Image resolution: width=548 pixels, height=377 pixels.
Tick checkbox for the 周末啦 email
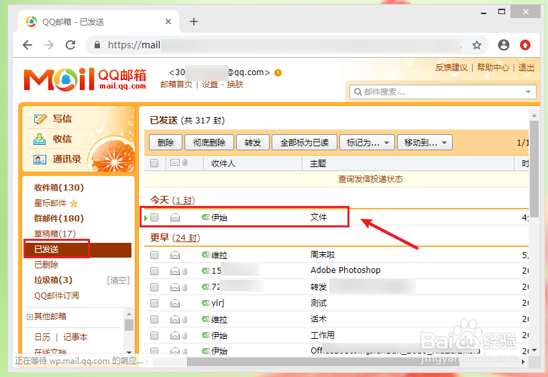click(154, 255)
